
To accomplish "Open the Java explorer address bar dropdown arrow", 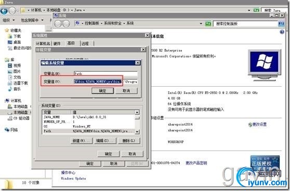I will pos(249,10).
